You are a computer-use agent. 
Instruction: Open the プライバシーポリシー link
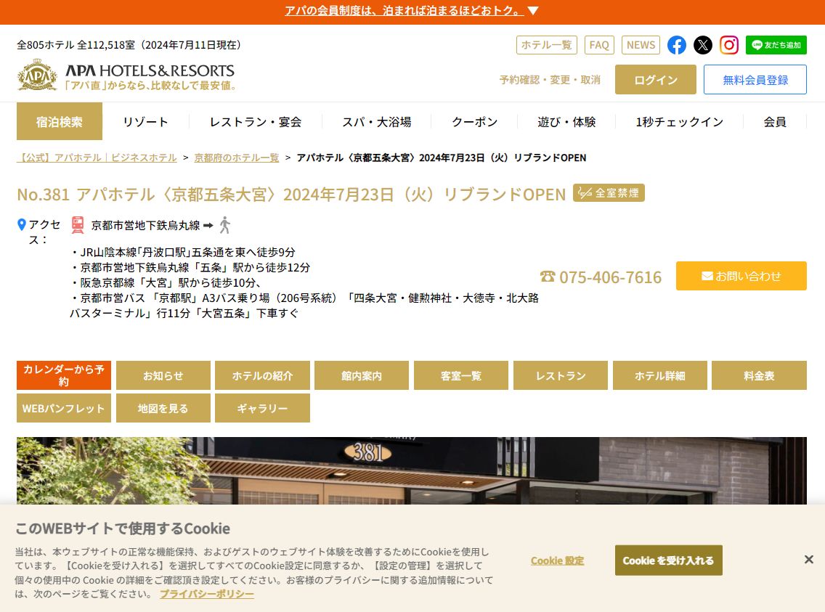click(207, 594)
